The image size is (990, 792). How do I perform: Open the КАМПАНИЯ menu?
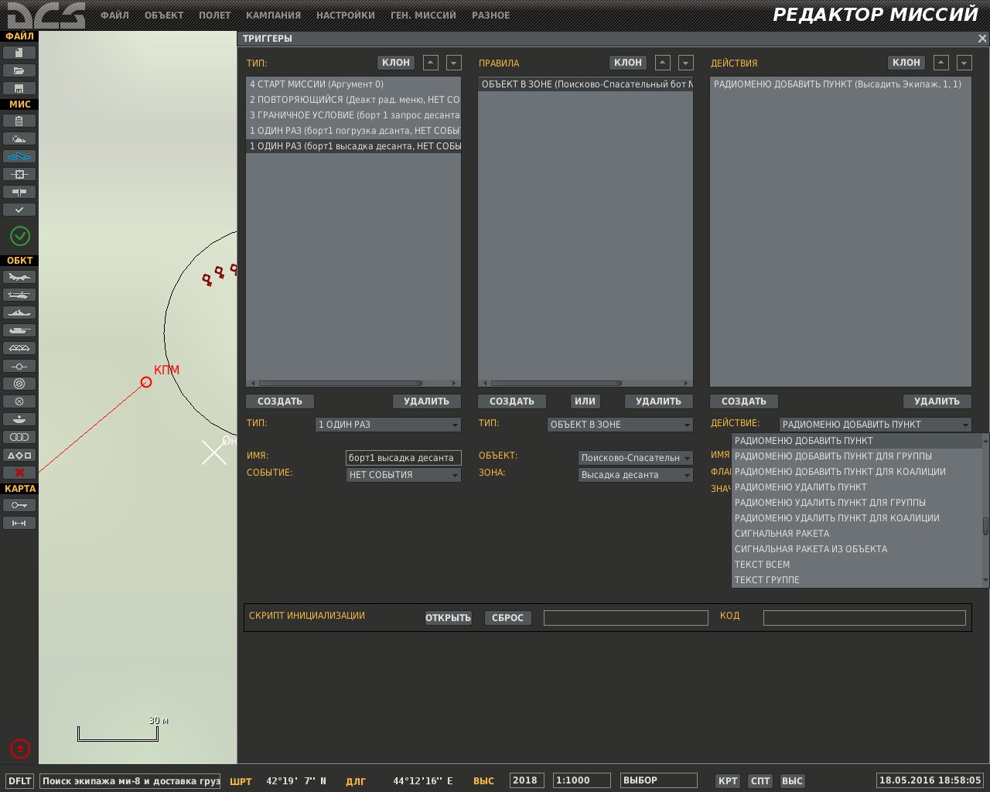pyautogui.click(x=273, y=15)
